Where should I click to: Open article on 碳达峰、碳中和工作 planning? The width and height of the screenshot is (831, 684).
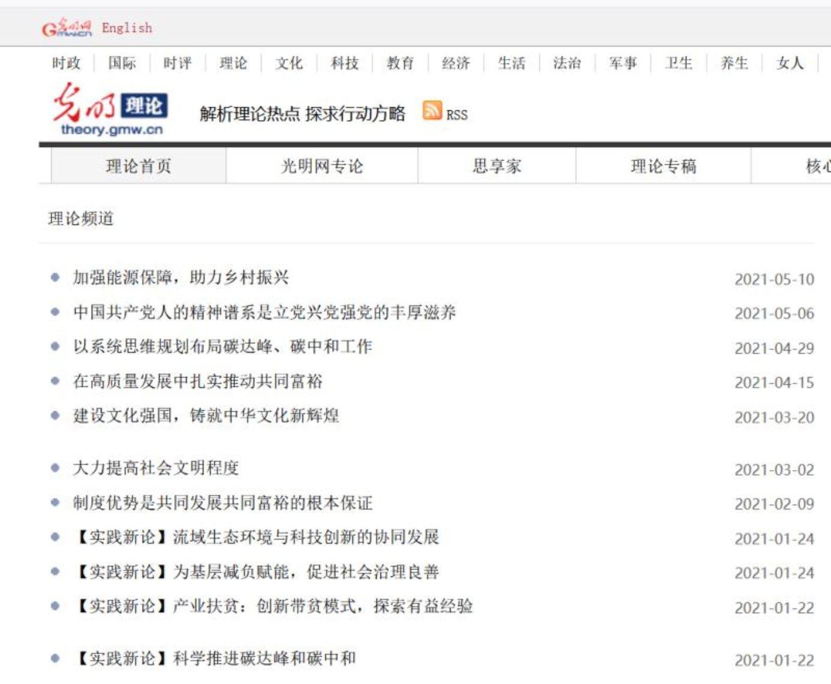click(223, 346)
